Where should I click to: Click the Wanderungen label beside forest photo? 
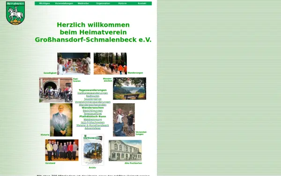135,73
